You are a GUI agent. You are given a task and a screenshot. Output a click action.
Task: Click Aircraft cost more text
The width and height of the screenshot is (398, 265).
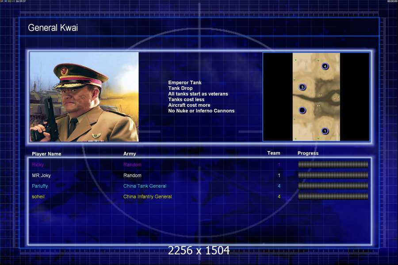tap(189, 105)
